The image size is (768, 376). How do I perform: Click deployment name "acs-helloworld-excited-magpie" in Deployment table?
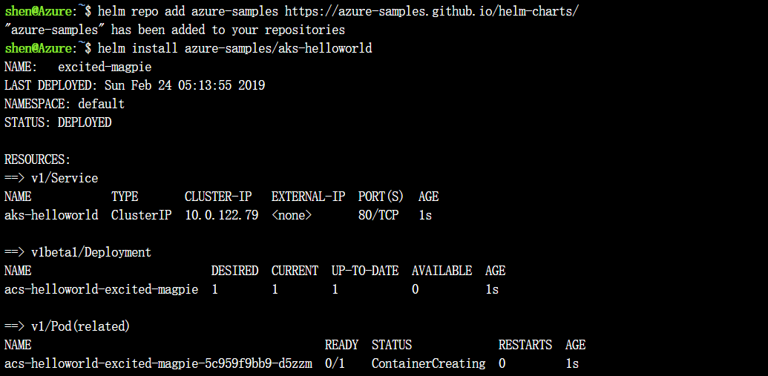102,290
